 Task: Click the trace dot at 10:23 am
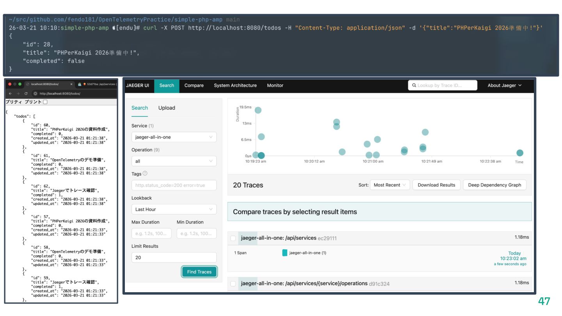[x=519, y=153]
